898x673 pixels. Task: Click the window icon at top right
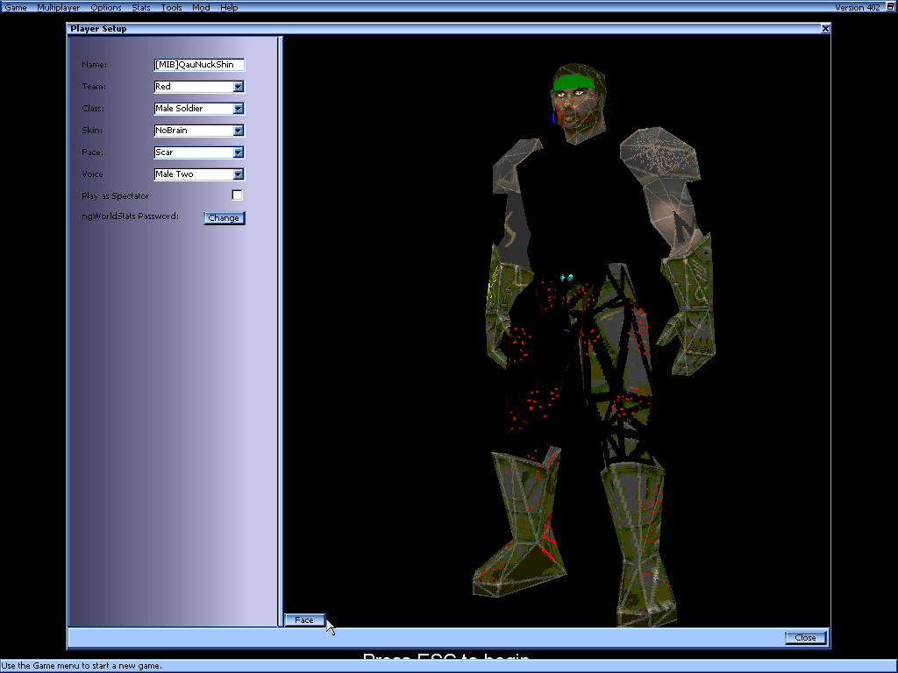click(889, 7)
